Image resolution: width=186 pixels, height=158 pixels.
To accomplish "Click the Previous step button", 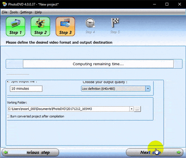I will 30,152.
